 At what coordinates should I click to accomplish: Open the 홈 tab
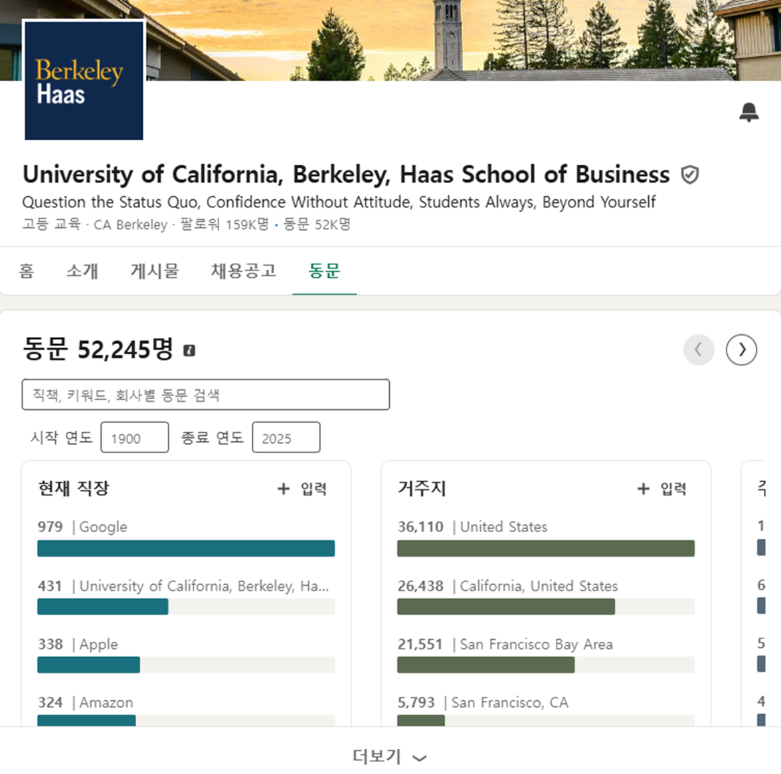click(x=27, y=270)
